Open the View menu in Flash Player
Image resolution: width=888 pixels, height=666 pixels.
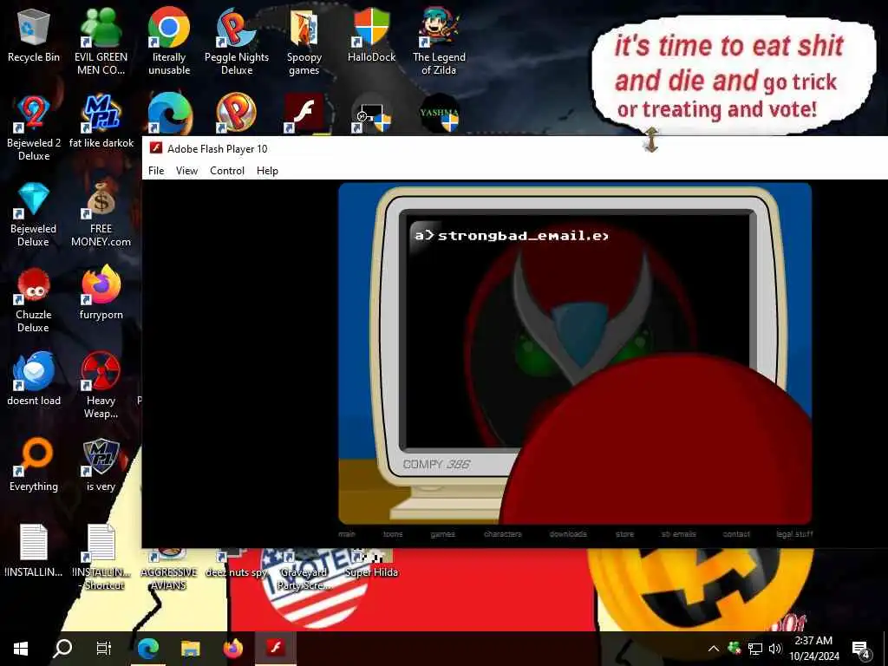click(187, 171)
